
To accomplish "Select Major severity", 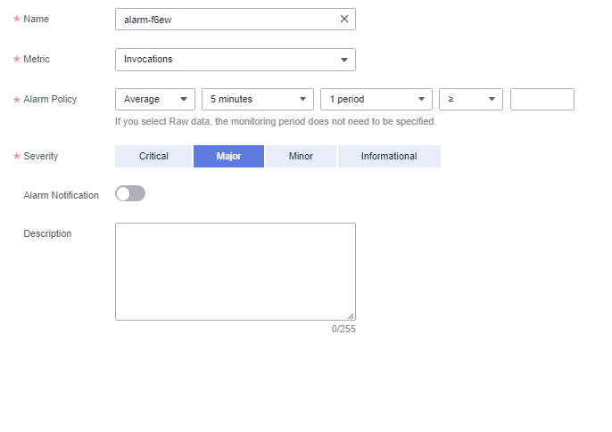I will click(x=228, y=156).
